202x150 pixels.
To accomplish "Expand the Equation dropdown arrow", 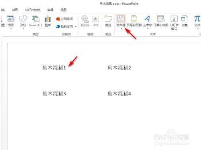I will (x=198, y=29).
